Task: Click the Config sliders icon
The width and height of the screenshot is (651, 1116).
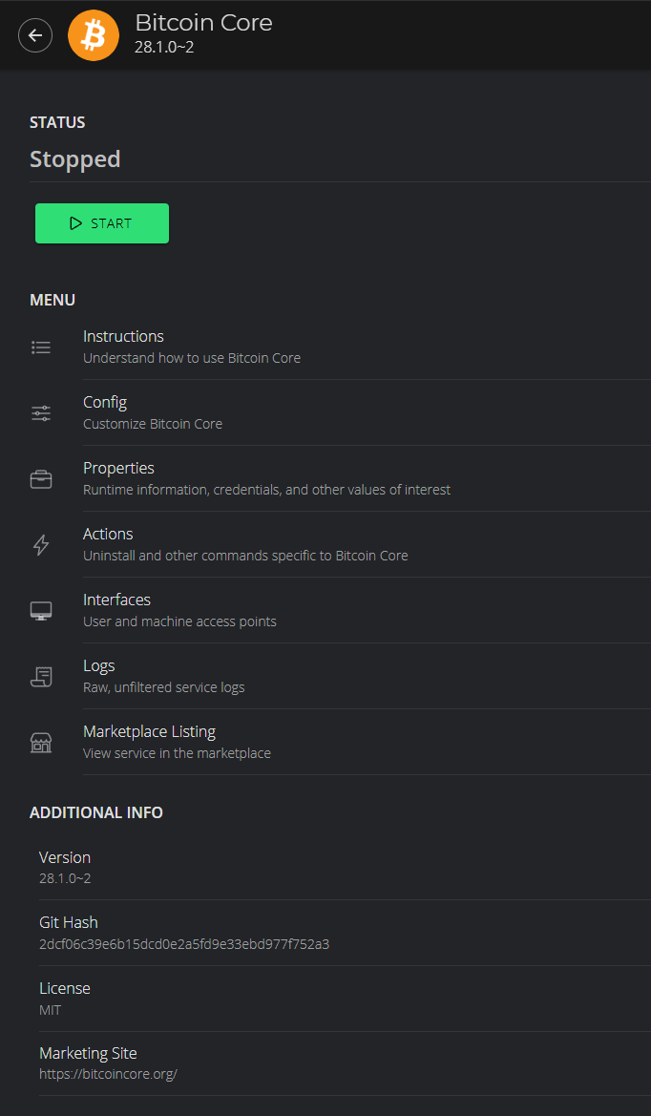Action: pyautogui.click(x=41, y=413)
